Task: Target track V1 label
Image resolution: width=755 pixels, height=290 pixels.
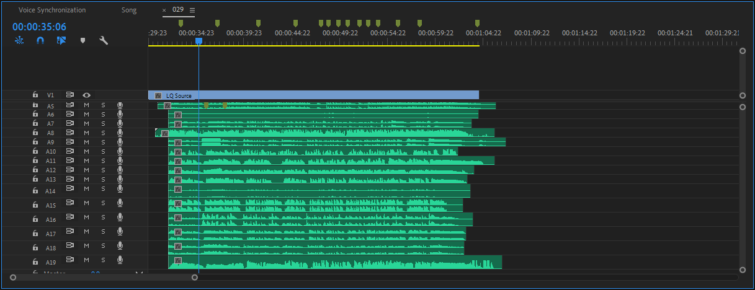Action: (x=51, y=95)
